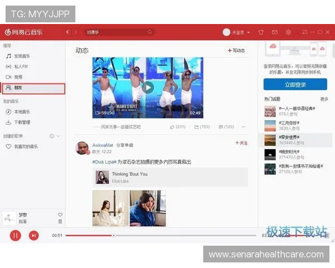Open topic #晚安时光#
335x268 pixels.
289,151
